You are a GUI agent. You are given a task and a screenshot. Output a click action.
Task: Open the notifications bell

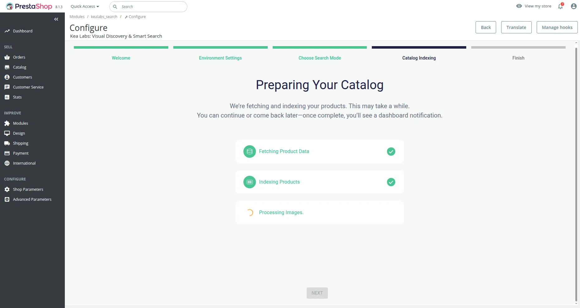[560, 6]
